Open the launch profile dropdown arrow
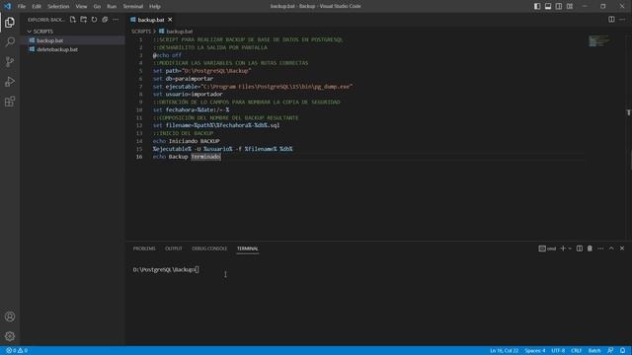The image size is (632, 355). [x=570, y=248]
